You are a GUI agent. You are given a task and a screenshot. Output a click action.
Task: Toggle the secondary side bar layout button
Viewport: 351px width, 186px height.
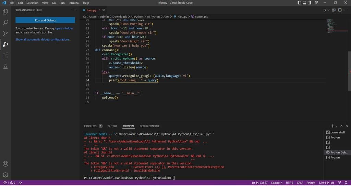(310, 3)
